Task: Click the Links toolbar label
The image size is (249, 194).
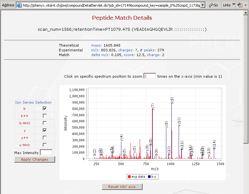Action: tap(227, 5)
